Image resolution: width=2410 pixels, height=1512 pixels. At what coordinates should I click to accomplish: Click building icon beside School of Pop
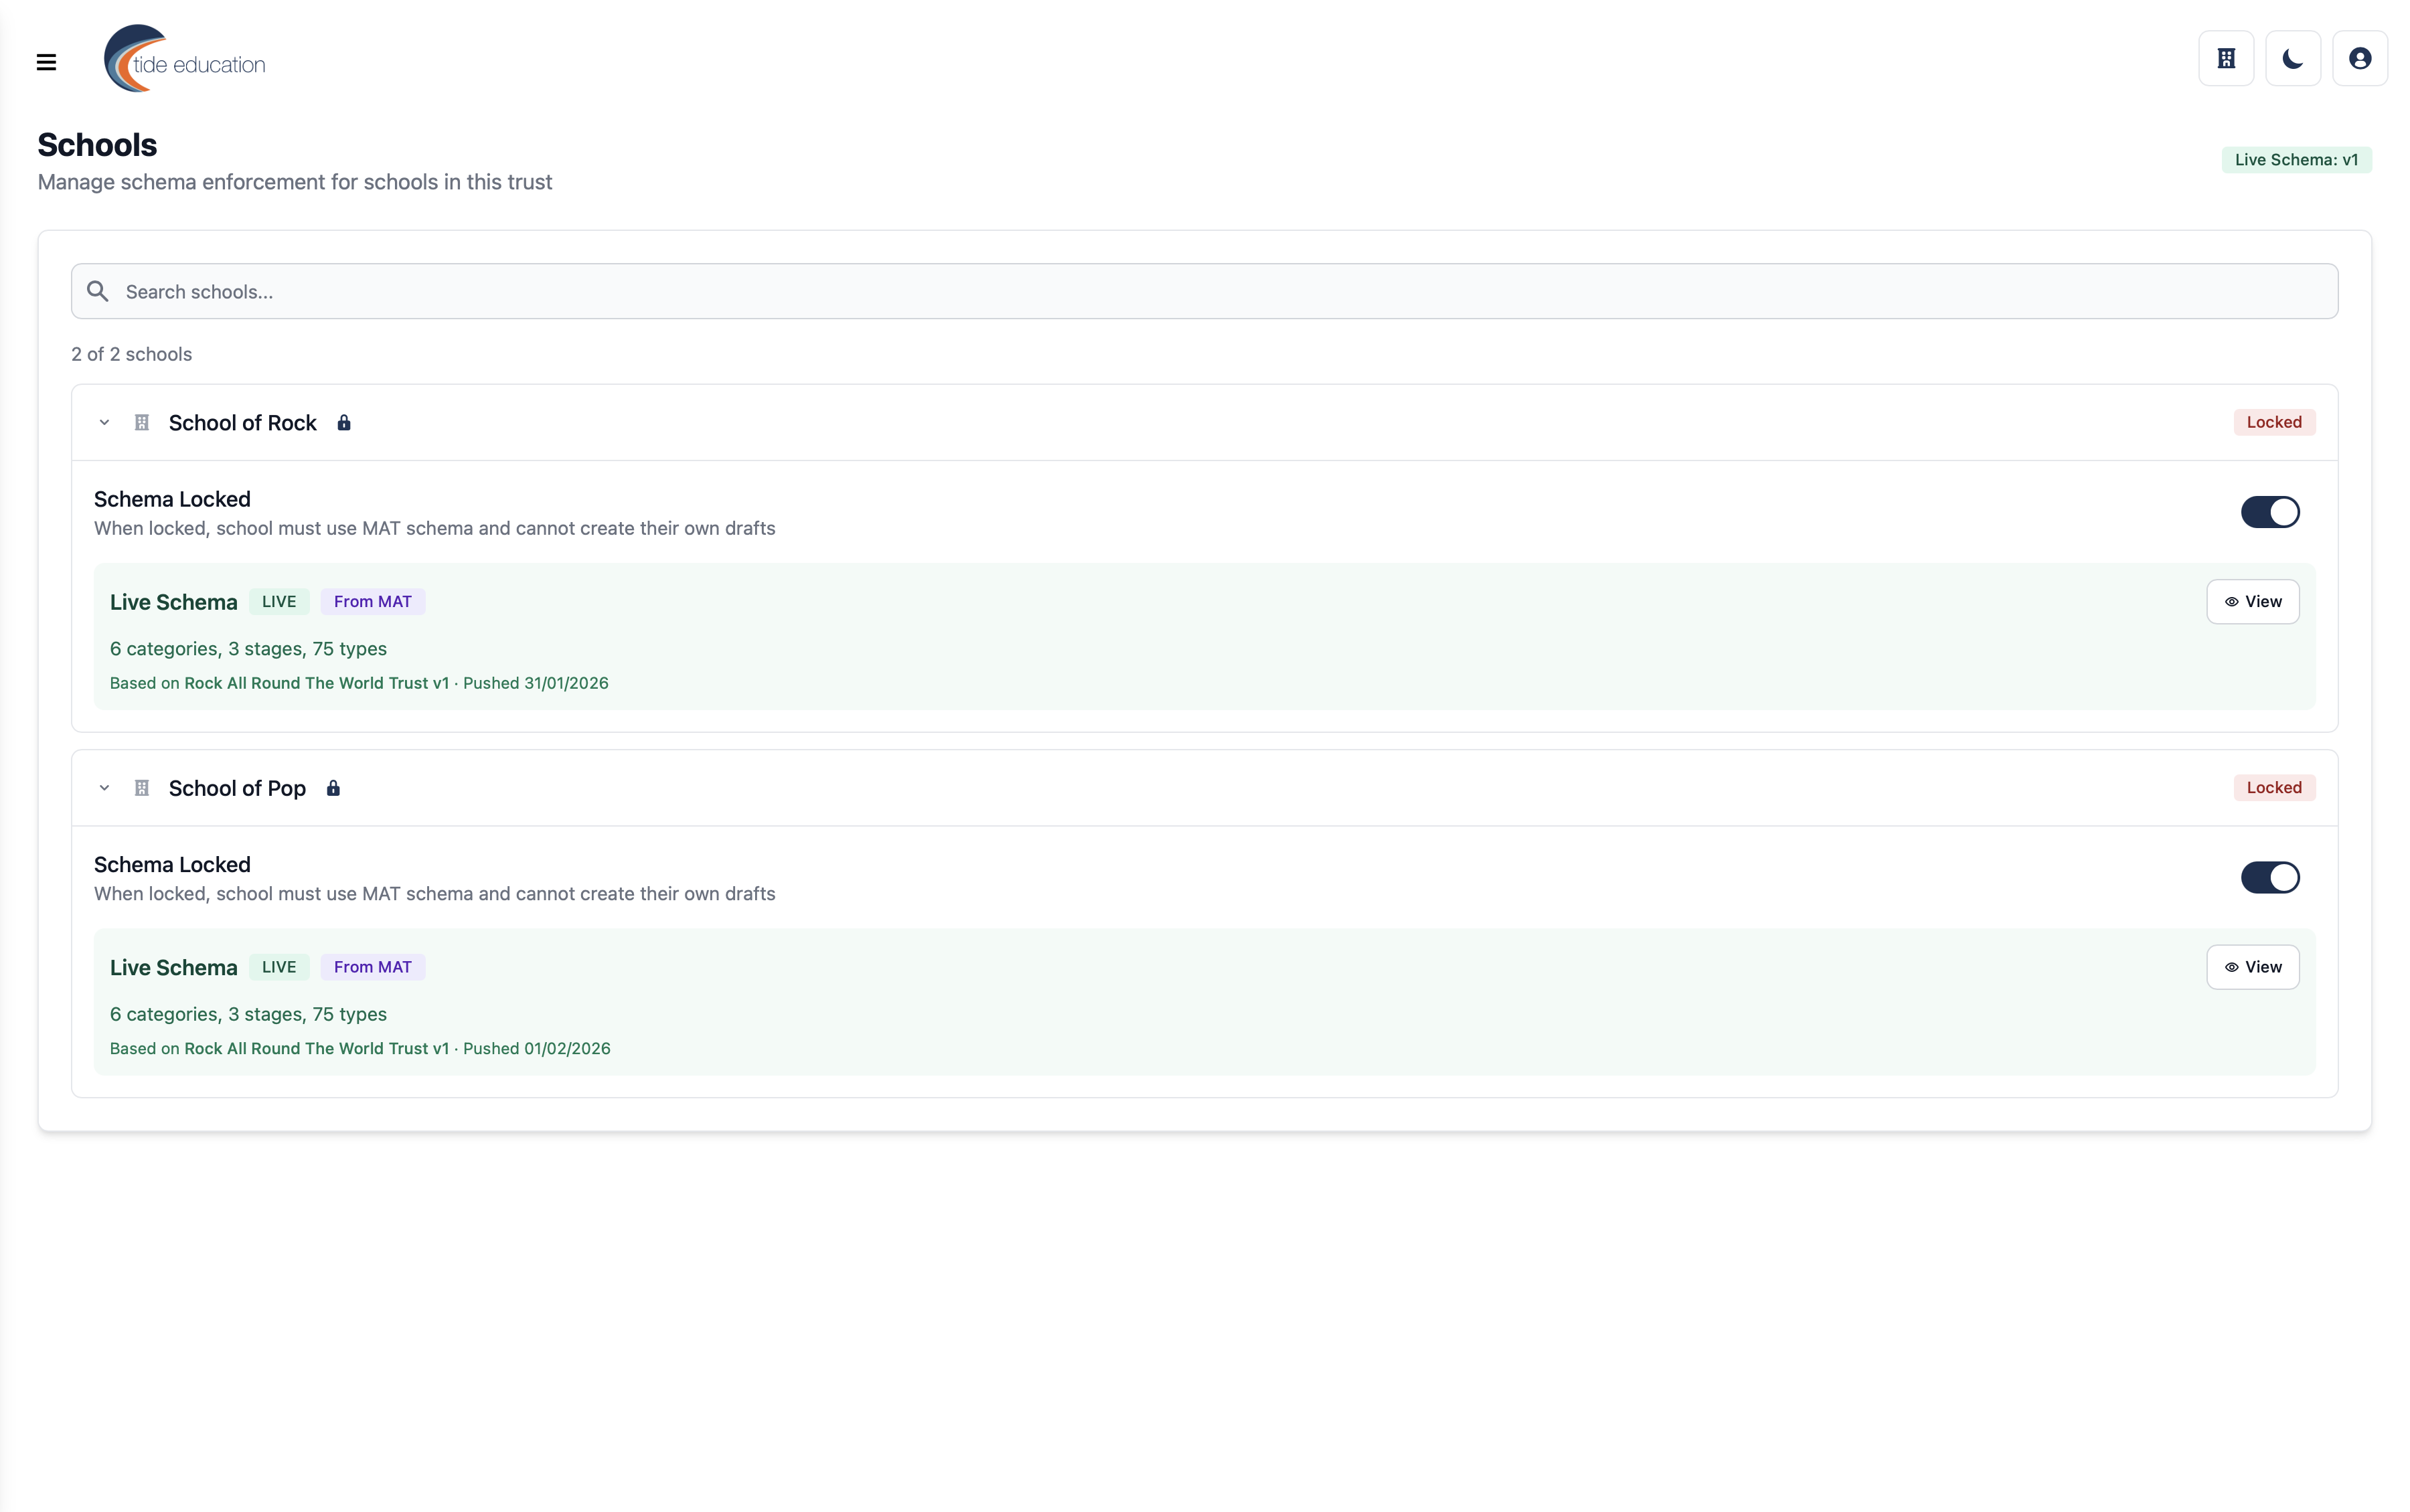tap(142, 788)
